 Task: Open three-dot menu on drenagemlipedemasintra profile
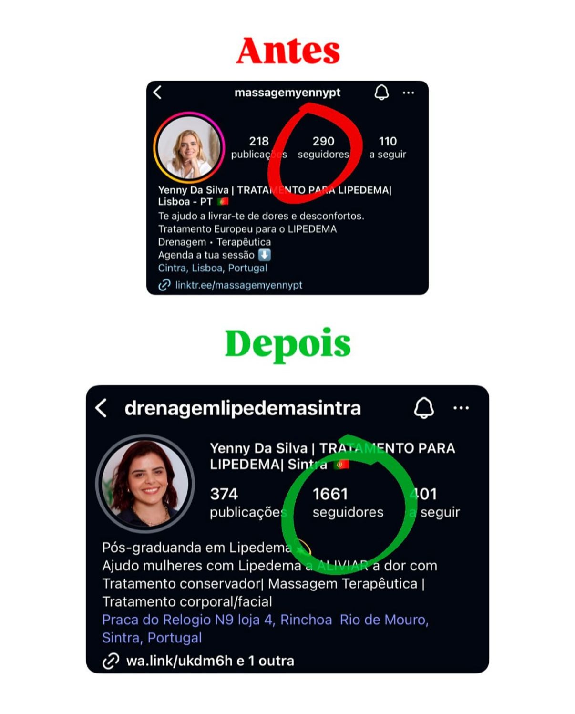pos(461,408)
